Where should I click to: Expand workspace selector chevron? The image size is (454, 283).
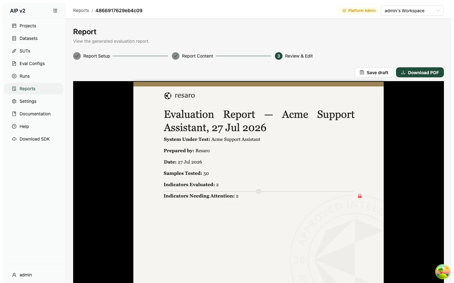(438, 11)
